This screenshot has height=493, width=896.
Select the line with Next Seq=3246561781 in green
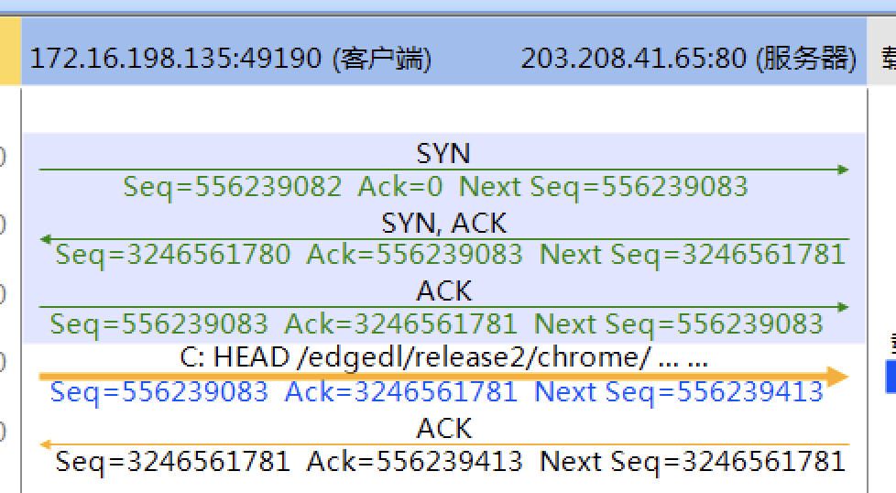point(449,255)
